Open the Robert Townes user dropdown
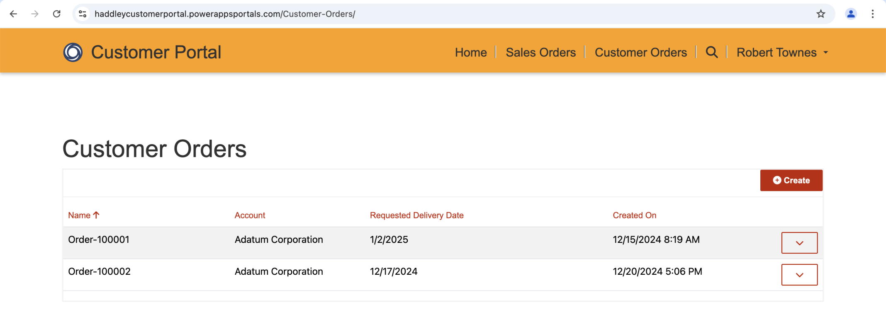 click(x=782, y=53)
